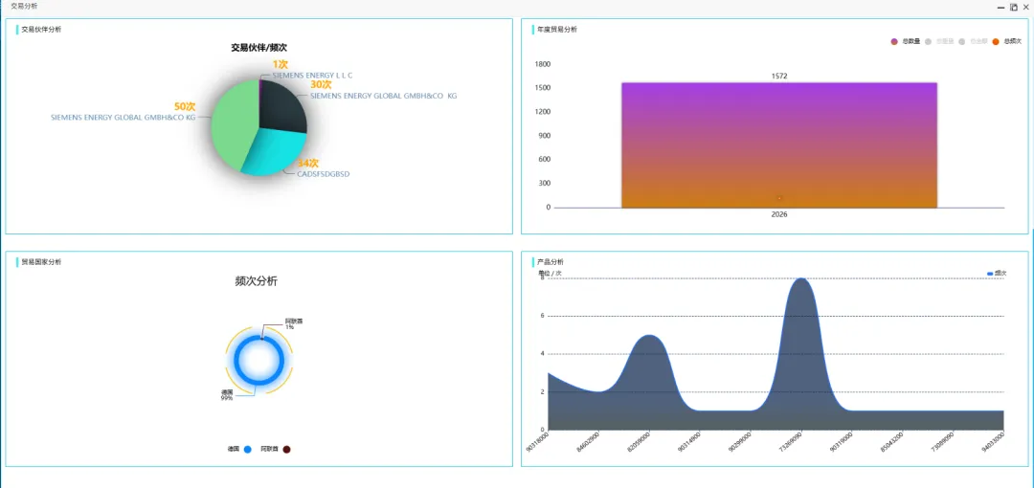Select the green 50次 pie slice

coord(235,125)
